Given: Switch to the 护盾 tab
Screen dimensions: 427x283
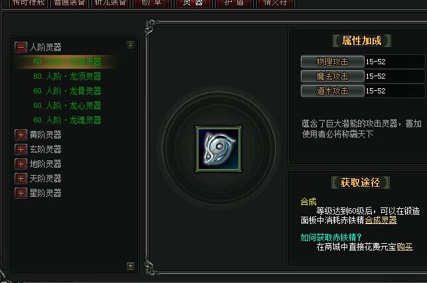Looking at the screenshot, I should coord(234,3).
